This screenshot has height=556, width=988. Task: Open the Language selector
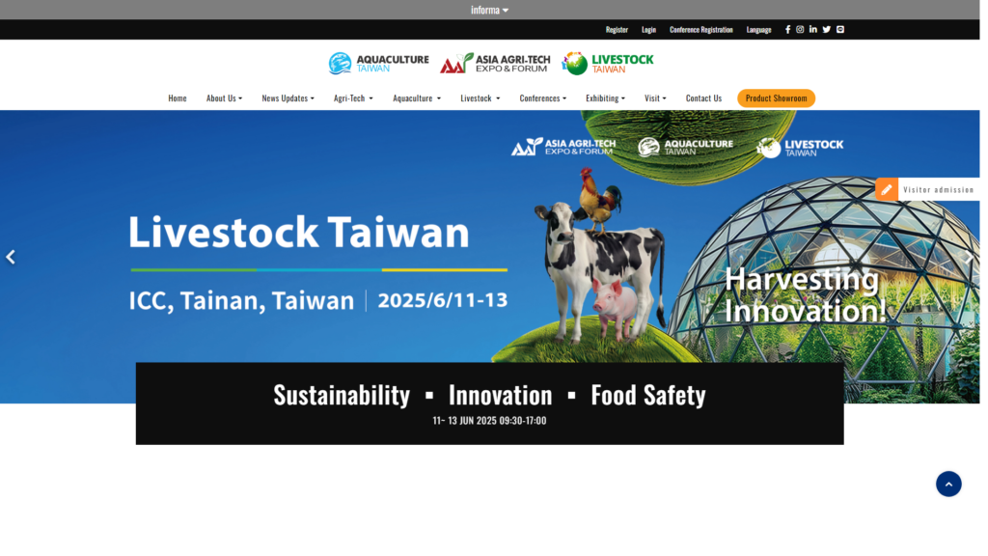tap(759, 30)
